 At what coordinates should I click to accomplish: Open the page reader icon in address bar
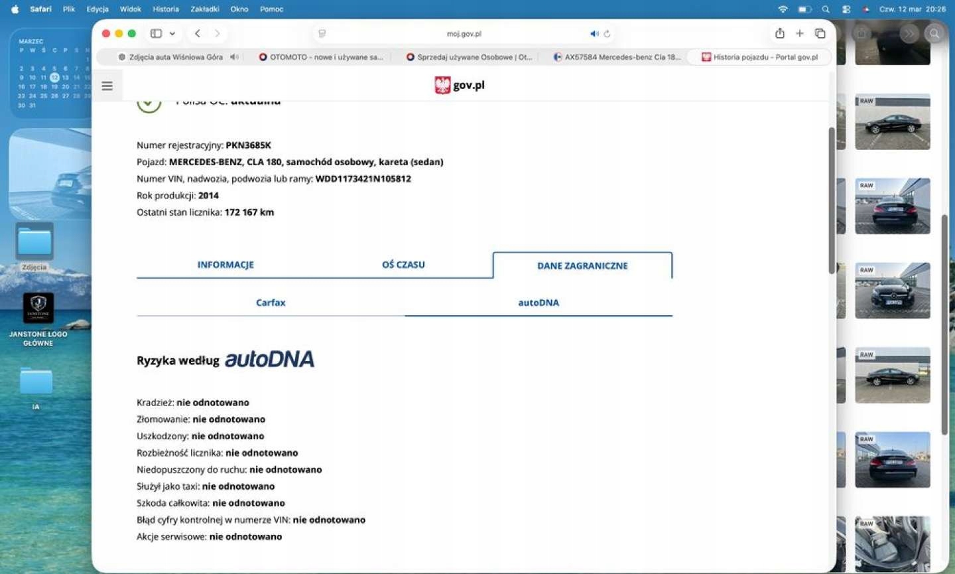[322, 33]
